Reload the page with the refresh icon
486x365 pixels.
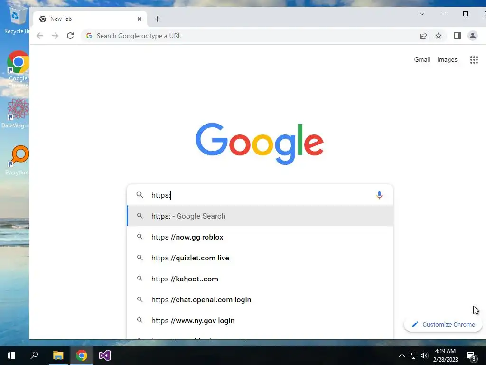click(x=70, y=36)
